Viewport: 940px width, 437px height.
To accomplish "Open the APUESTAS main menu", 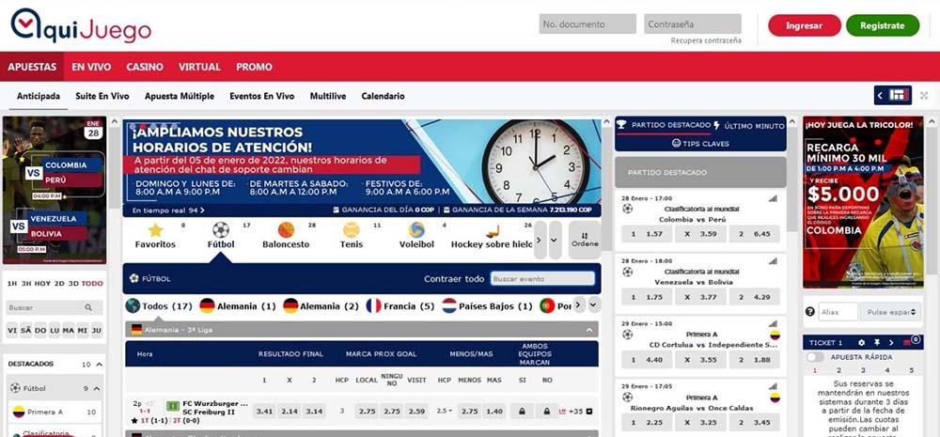I will [x=32, y=67].
